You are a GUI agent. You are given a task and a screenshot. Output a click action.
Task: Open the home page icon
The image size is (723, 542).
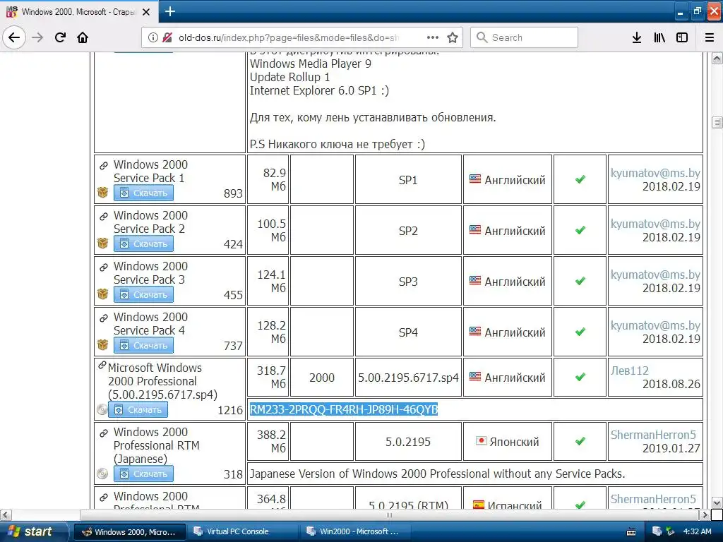[x=83, y=37]
